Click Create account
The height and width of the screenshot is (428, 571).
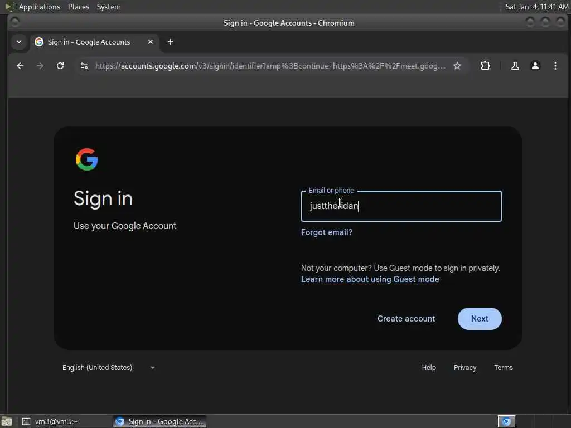406,319
